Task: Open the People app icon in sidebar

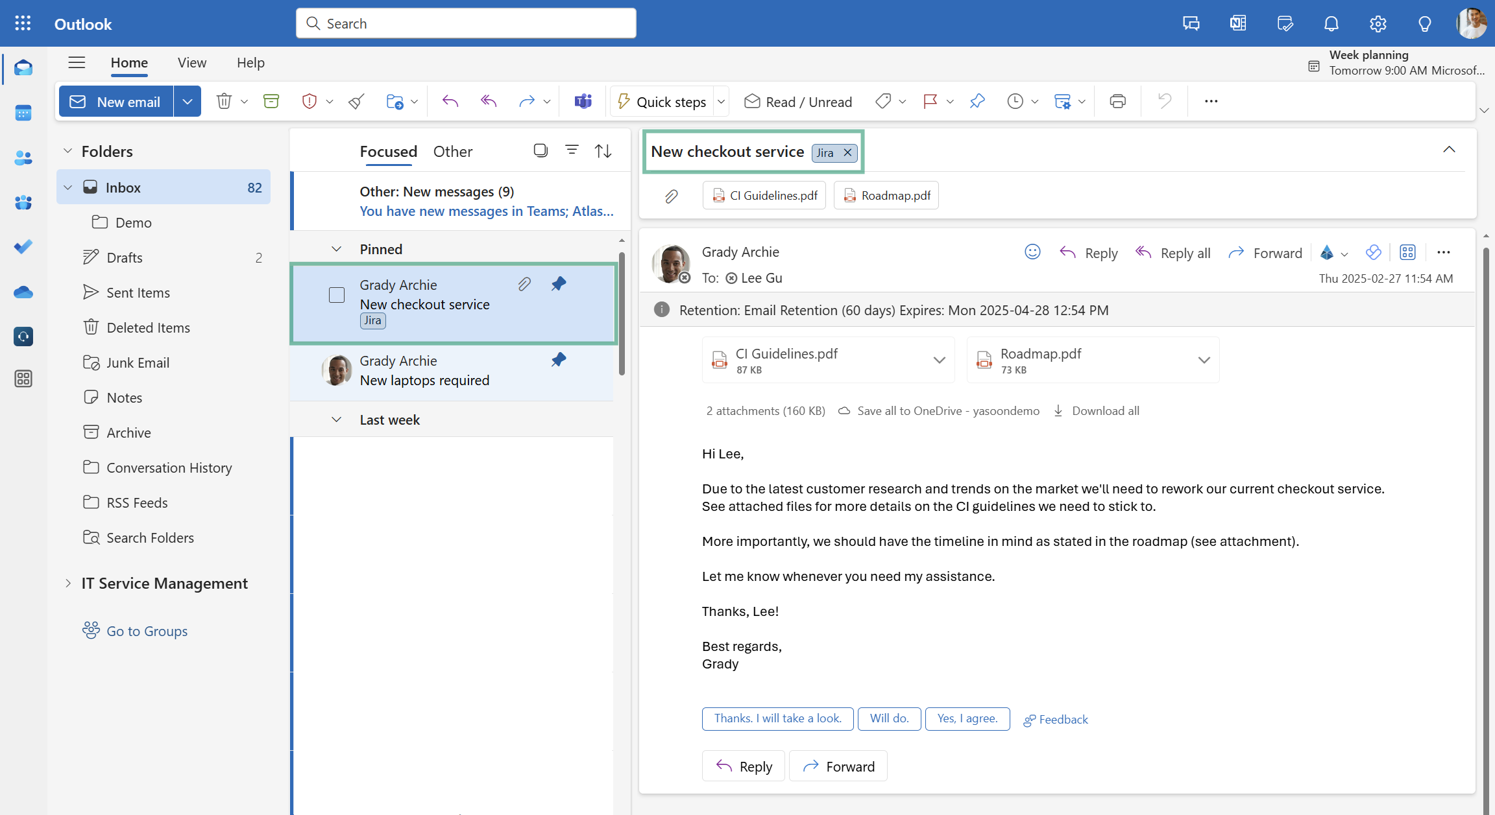Action: click(23, 158)
